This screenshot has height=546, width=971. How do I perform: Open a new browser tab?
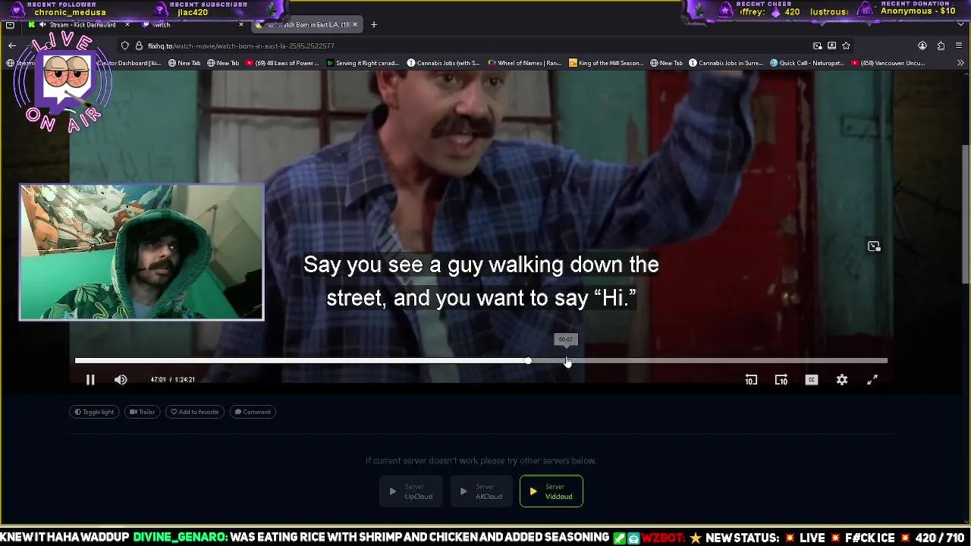(374, 25)
